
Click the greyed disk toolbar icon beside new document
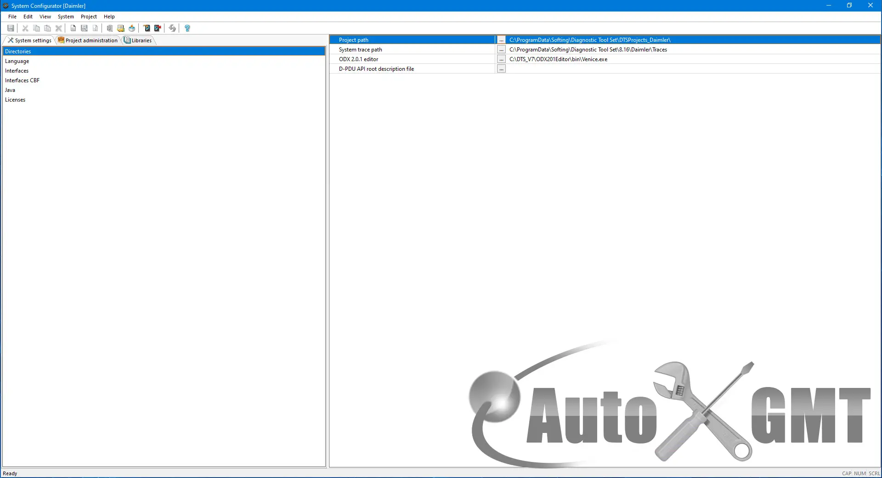(x=84, y=28)
